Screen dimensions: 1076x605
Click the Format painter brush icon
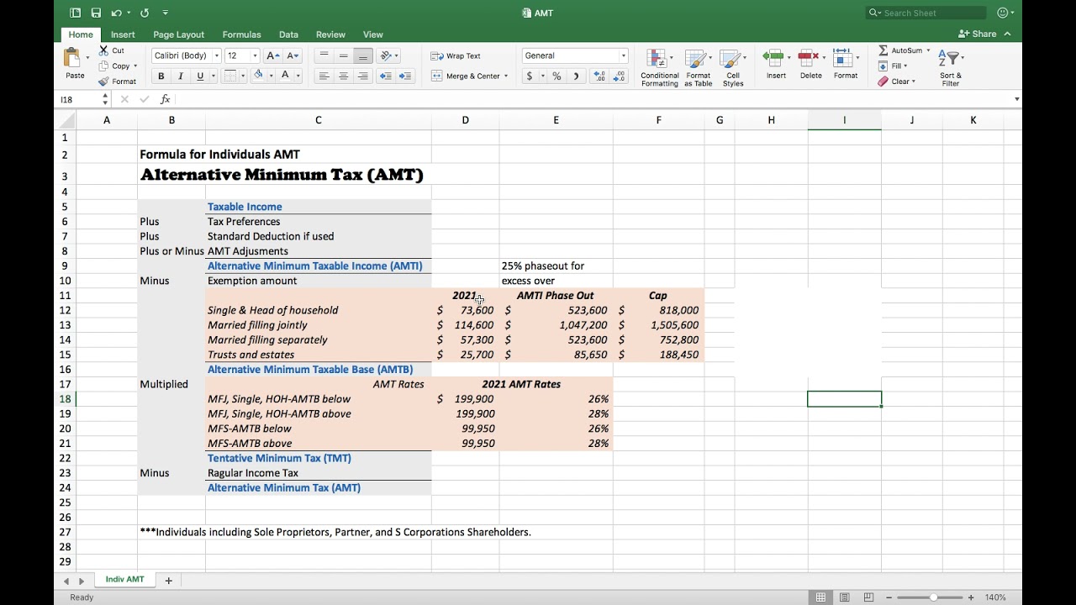104,82
